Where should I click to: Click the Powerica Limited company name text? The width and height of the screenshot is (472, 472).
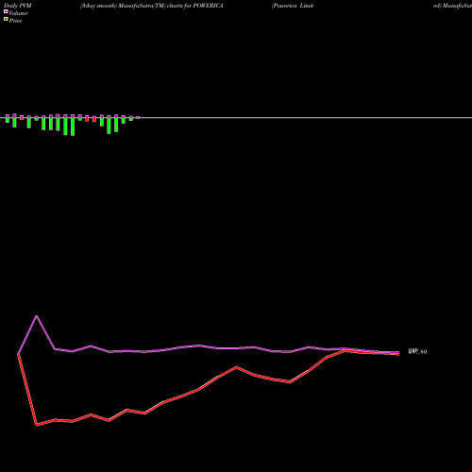293,6
